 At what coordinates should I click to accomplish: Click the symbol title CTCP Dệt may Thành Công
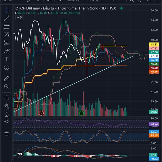pyautogui.click(x=66, y=8)
